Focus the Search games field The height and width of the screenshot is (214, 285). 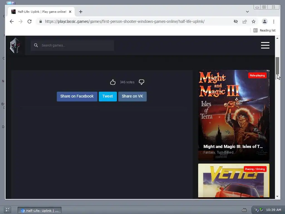coord(72,45)
